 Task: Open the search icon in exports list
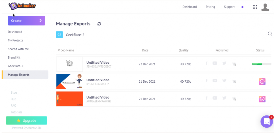coord(270,34)
